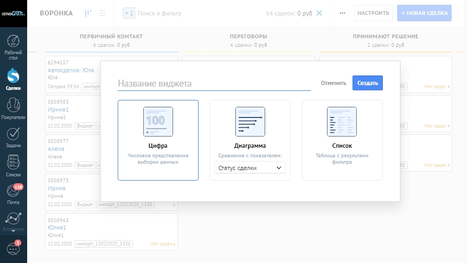Image resolution: width=467 pixels, height=263 pixels.
Task: Switch to pipeline column view
Action: (x=88, y=13)
